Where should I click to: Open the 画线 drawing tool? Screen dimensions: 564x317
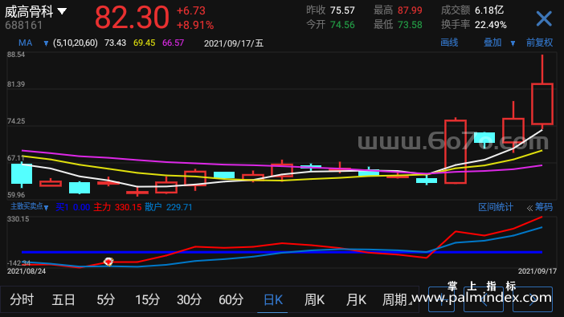point(449,43)
